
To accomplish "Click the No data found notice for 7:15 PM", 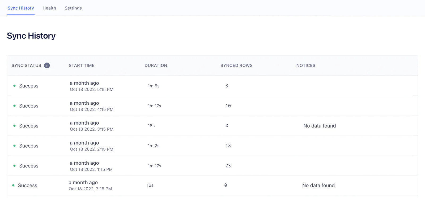I will click(318, 186).
